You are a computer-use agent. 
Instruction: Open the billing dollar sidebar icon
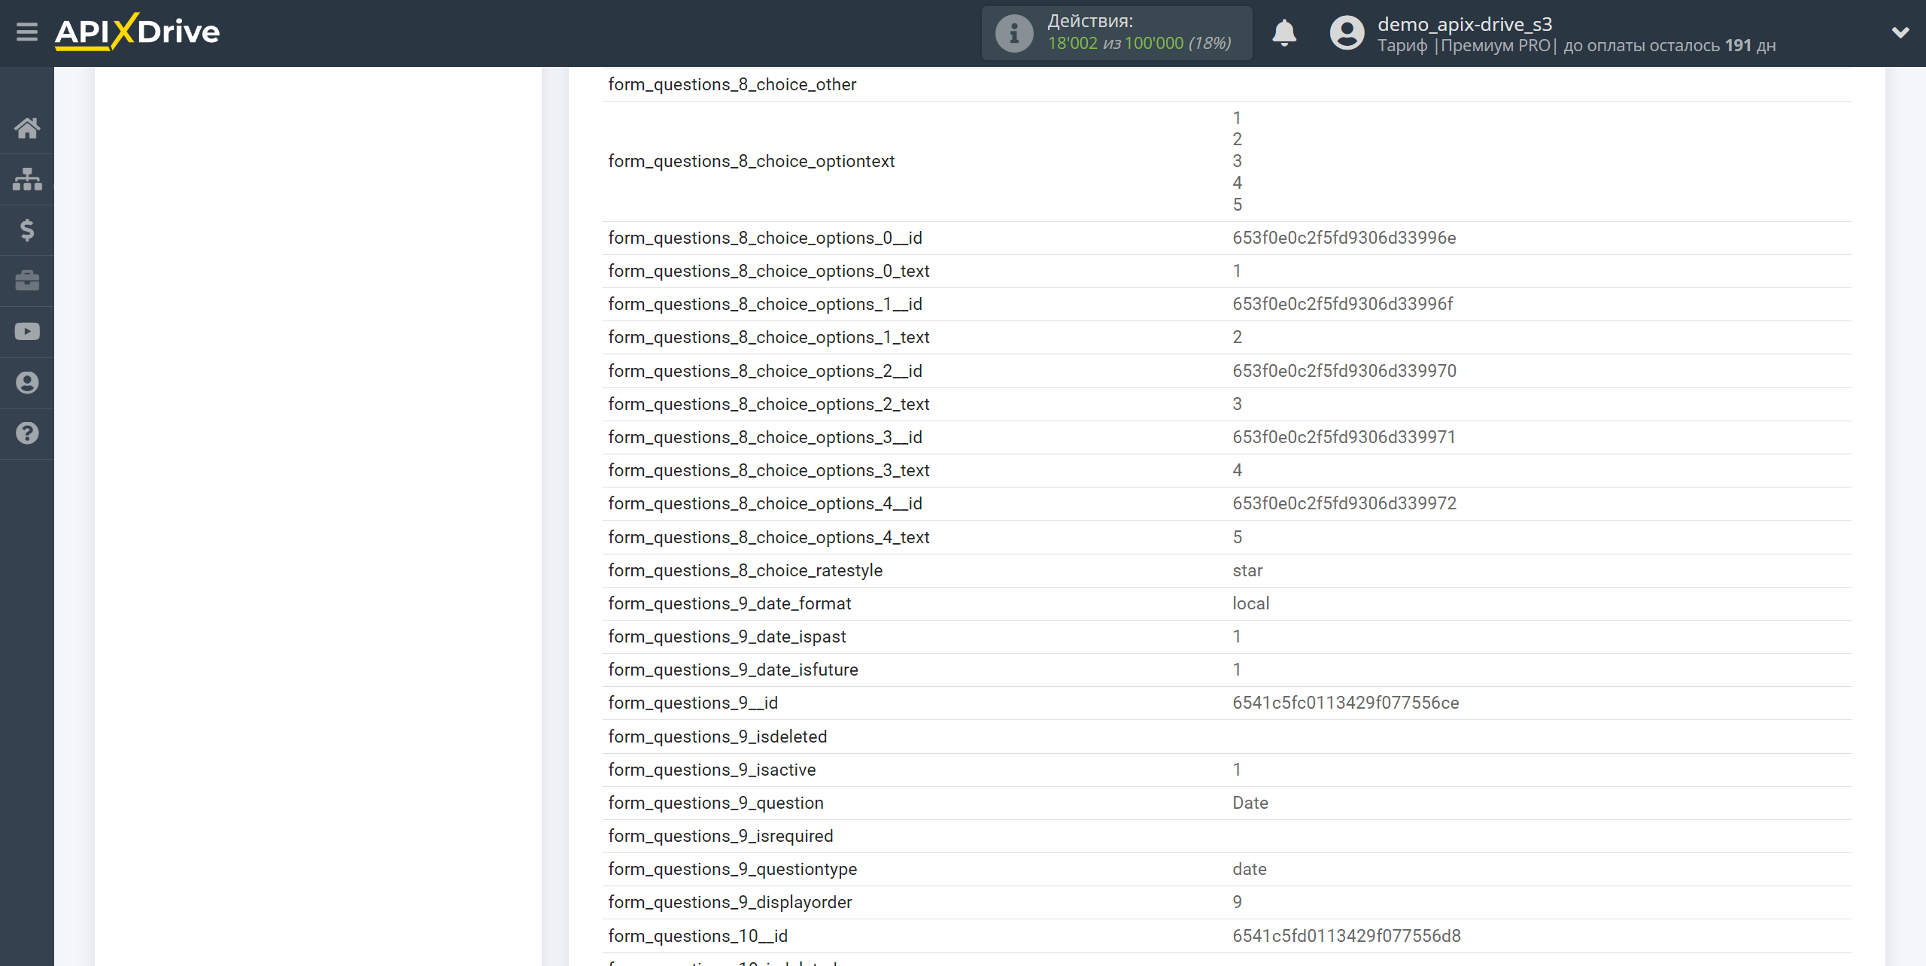(x=27, y=229)
